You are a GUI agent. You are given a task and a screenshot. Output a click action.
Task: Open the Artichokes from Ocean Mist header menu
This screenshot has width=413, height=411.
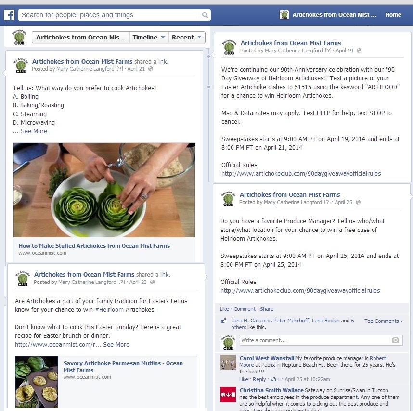tap(334, 15)
